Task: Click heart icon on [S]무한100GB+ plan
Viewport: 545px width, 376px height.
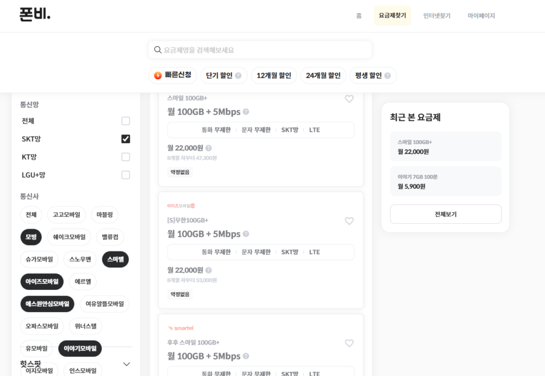Action: 349,221
